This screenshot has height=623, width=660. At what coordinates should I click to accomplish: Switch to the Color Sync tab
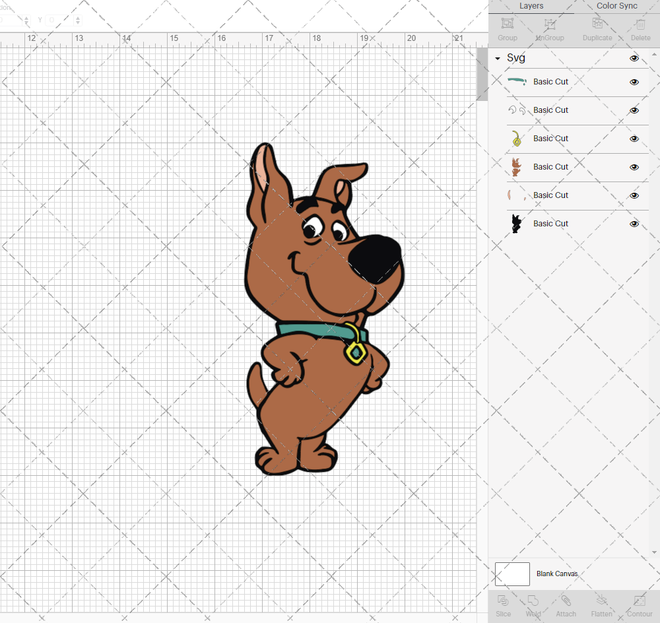click(x=616, y=6)
